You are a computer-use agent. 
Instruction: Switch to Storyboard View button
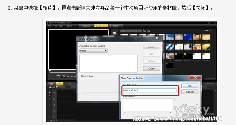(x=51, y=84)
